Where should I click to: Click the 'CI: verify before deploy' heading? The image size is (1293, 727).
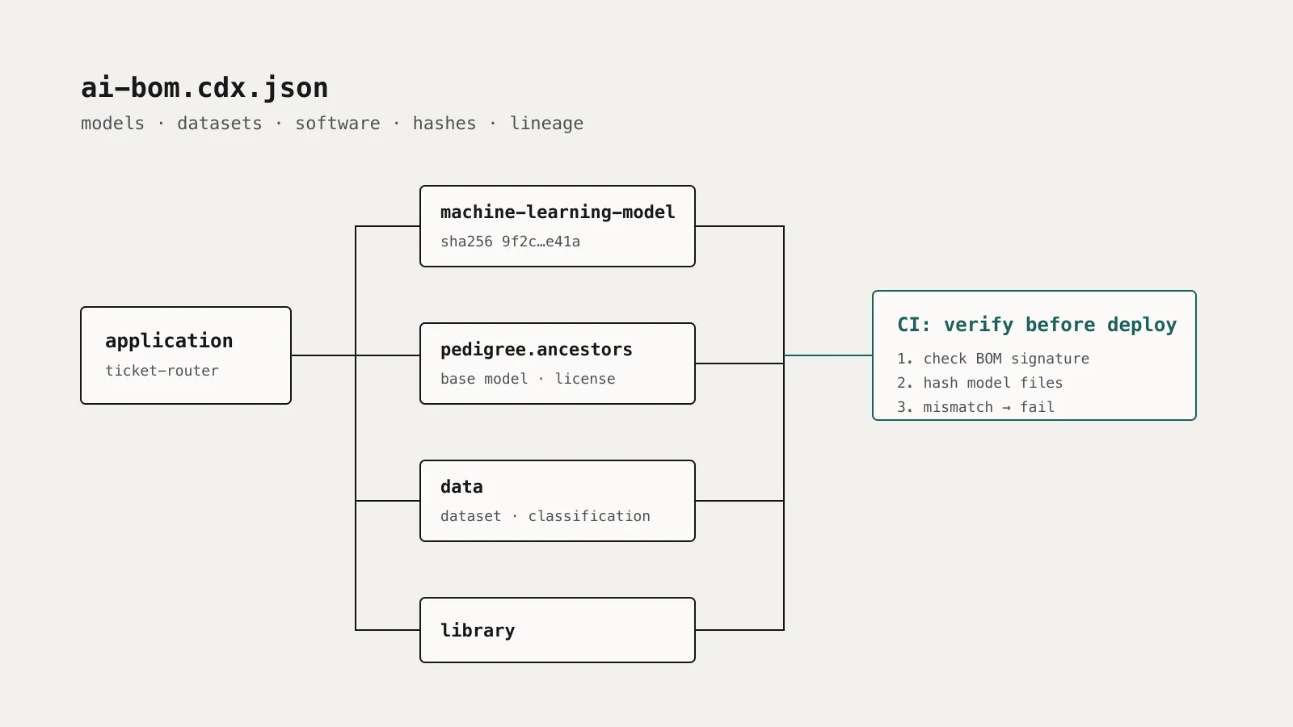pyautogui.click(x=1037, y=325)
